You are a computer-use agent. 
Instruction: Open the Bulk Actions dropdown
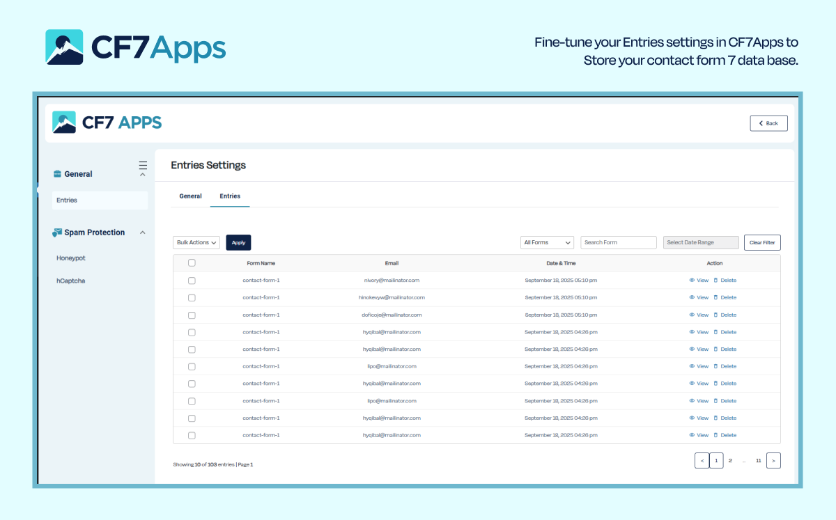click(x=196, y=242)
